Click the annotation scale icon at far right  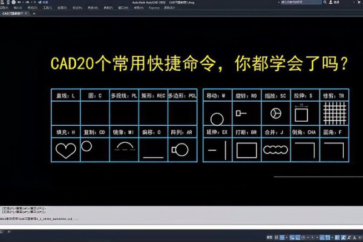(355, 237)
